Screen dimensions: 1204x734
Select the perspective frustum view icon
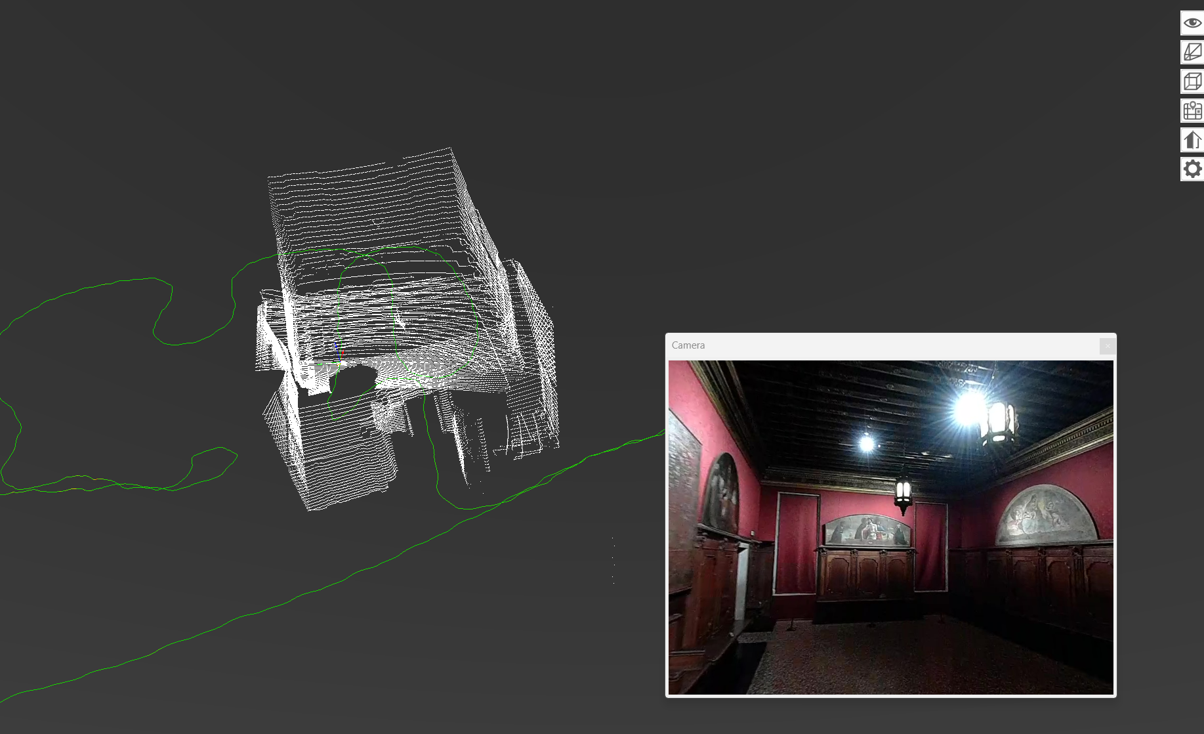tap(1192, 52)
